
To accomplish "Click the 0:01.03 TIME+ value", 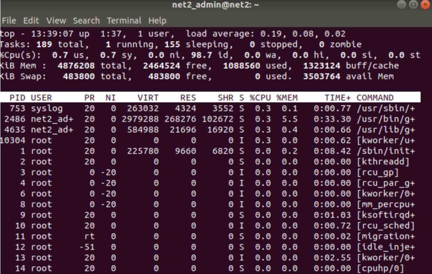I will (332, 215).
